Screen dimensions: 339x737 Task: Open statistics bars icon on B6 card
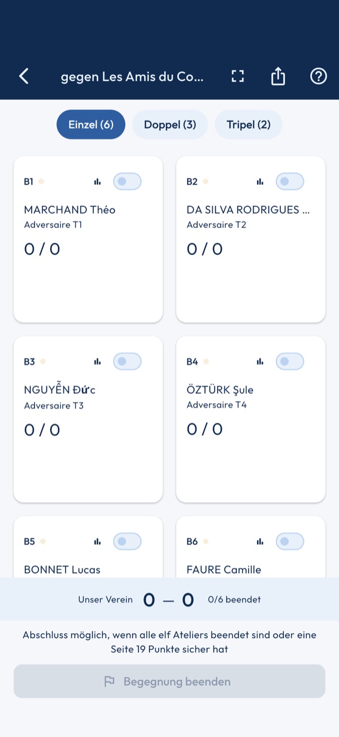[260, 541]
